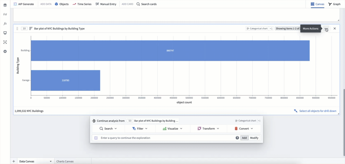Open the fx functions sidebar panel
Screen dimensions: 345x164
coord(5,24)
